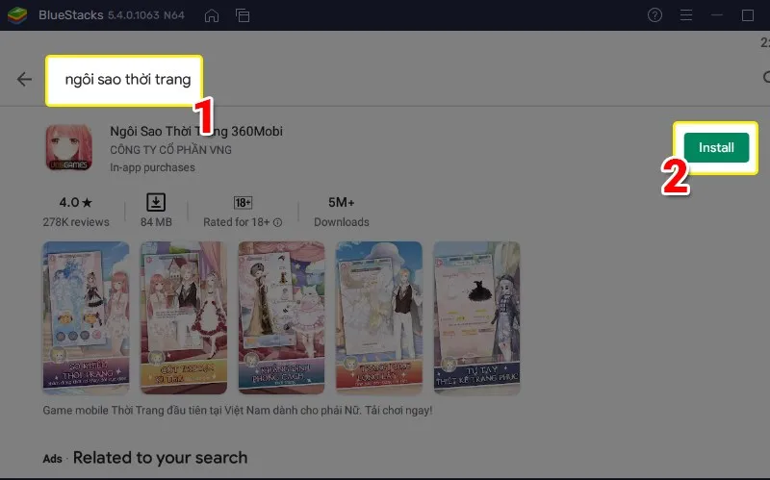
Task: Click the BlueStacks home icon
Action: point(212,15)
